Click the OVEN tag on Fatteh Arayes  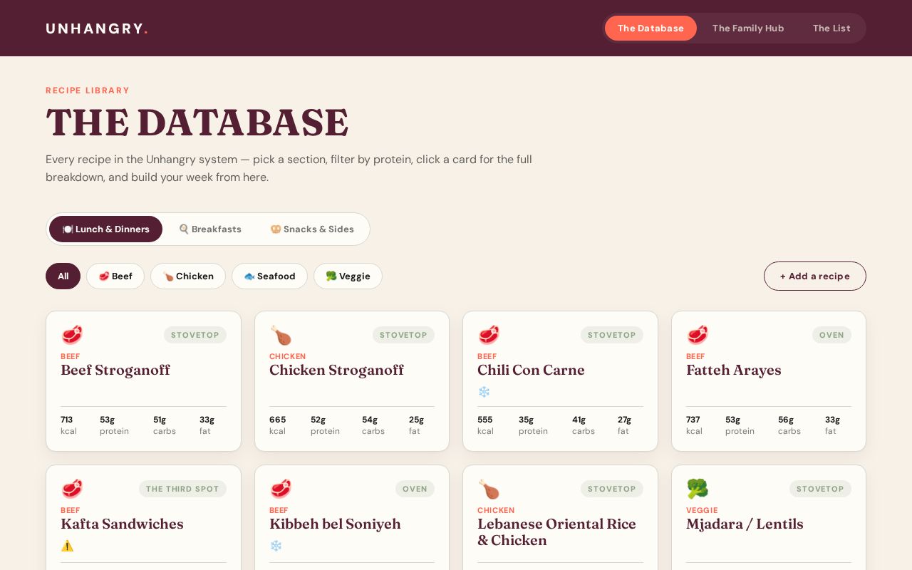click(x=831, y=335)
